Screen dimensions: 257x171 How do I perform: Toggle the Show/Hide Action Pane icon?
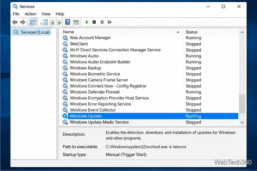coord(76,22)
